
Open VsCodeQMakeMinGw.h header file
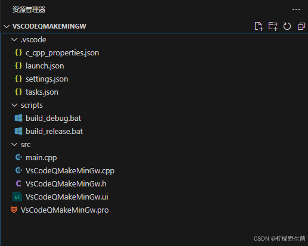click(66, 184)
